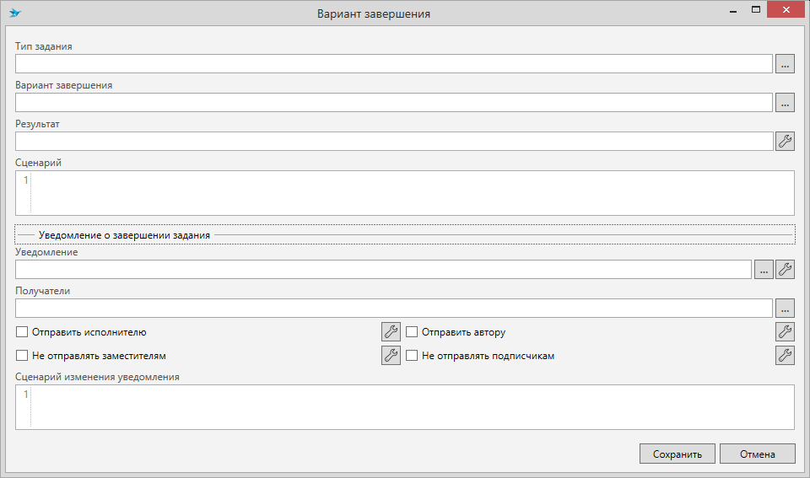Click wrench icon beside Уведомление field
Viewport: 810px width, 478px height.
pos(785,269)
